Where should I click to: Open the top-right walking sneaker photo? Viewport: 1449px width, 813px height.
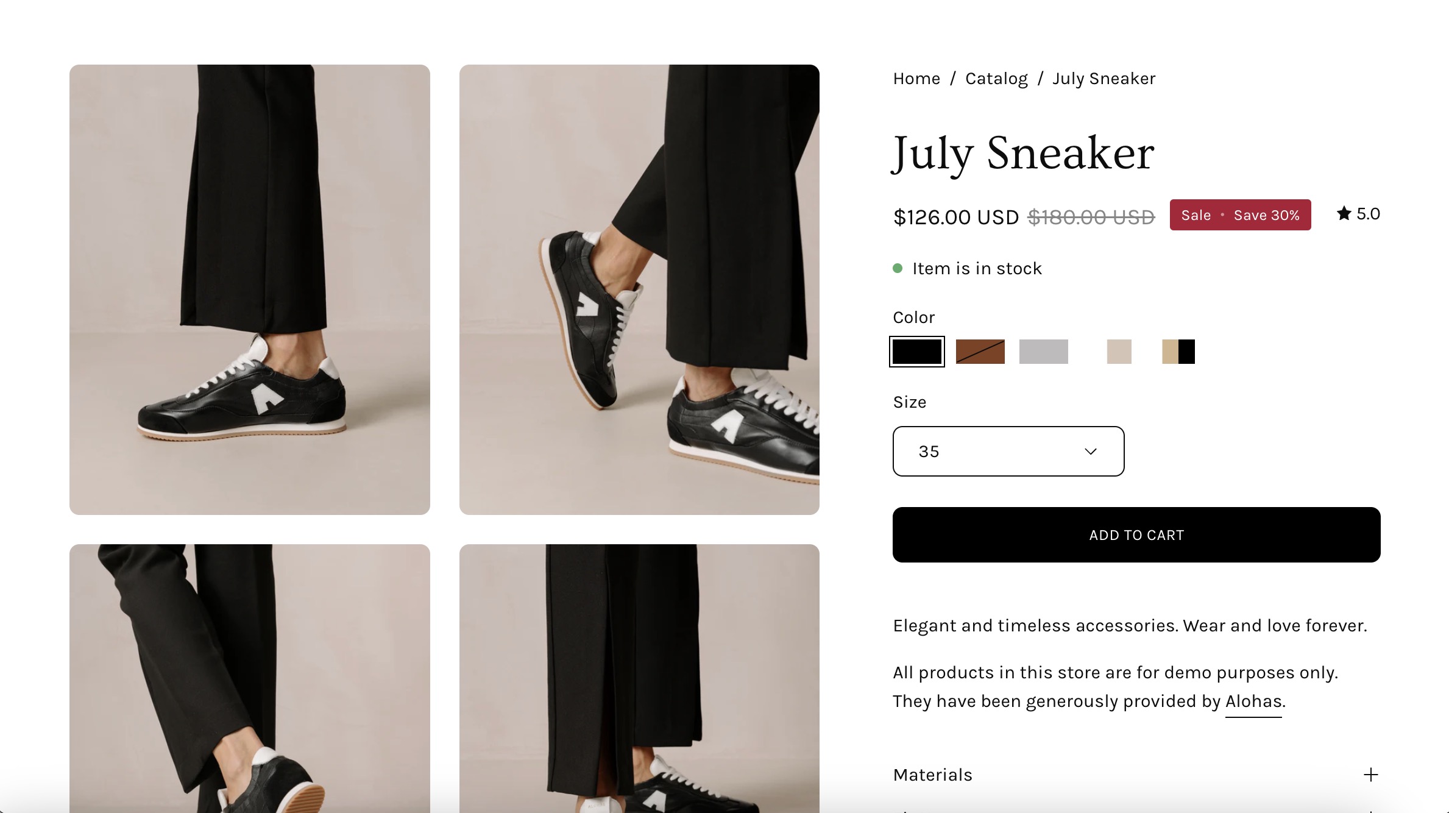point(639,289)
